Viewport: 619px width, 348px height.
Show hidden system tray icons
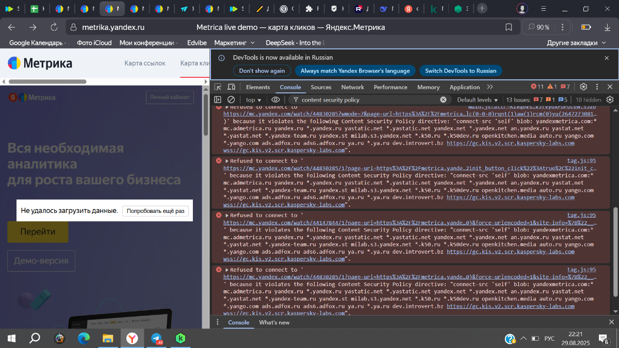tap(523, 338)
